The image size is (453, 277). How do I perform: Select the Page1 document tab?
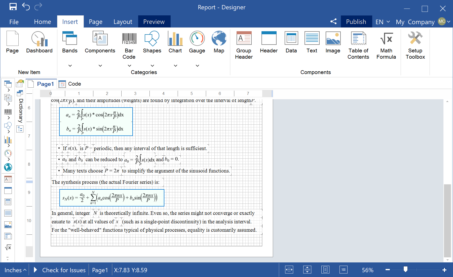(42, 84)
